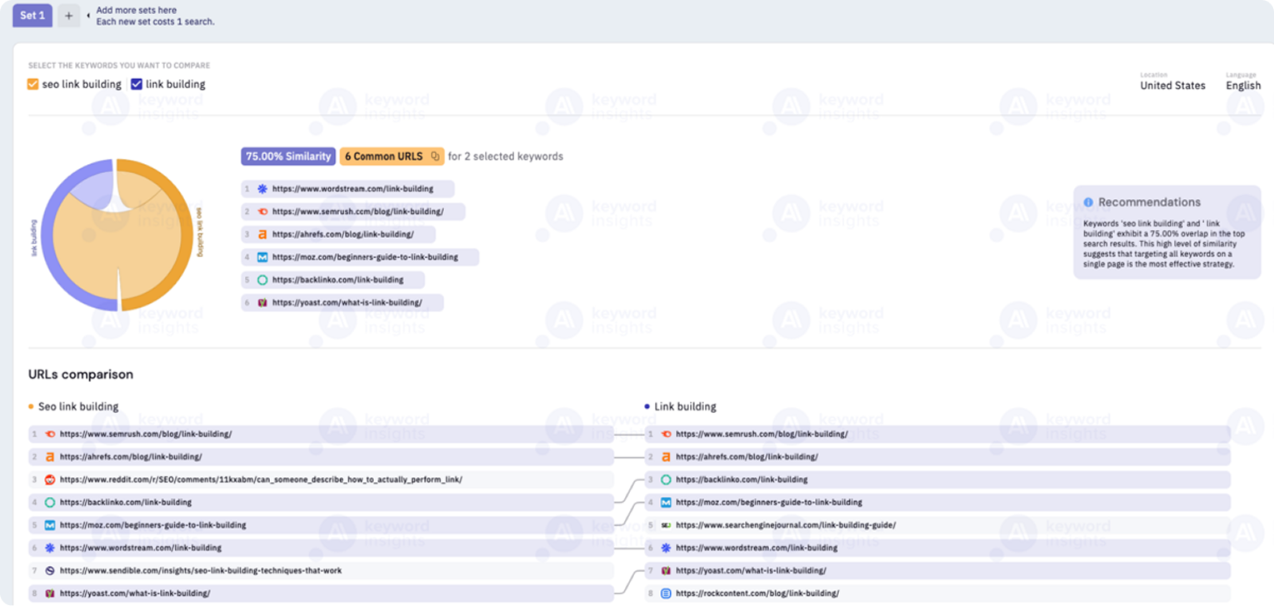Viewport: 1274px width, 606px height.
Task: Click the Seo link building column header
Action: click(x=78, y=407)
